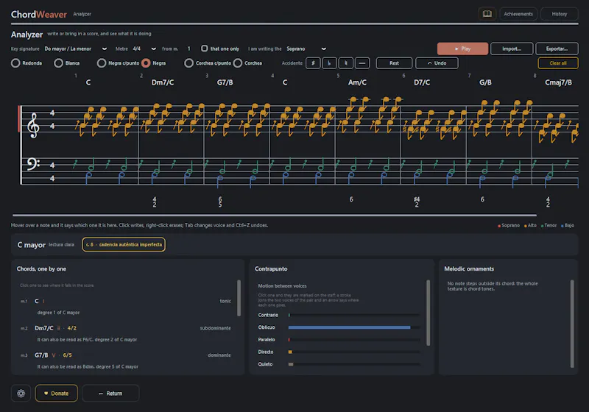The width and height of the screenshot is (589, 412).
Task: Click the cadencia auténtica imperfecta tag
Action: click(124, 245)
